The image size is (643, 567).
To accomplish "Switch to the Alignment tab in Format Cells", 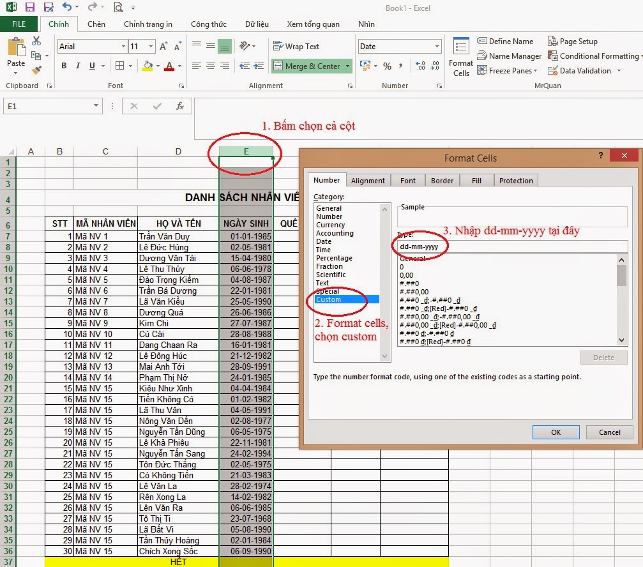I will (368, 180).
